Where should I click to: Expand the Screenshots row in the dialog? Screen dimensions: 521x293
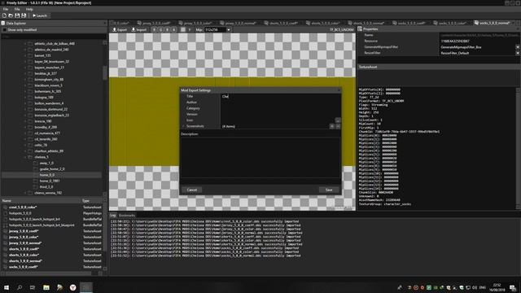(183, 126)
